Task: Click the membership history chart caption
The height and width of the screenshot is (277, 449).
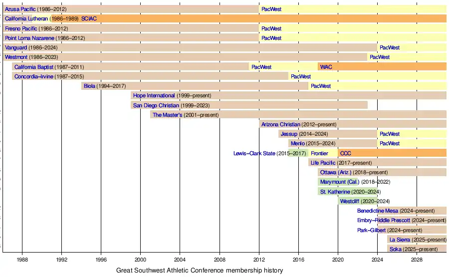Action: pos(200,271)
